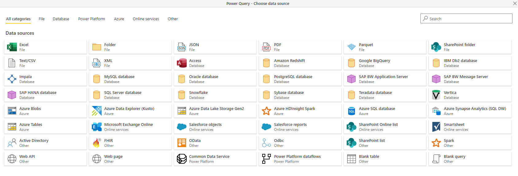Image resolution: width=518 pixels, height=176 pixels.
Task: Switch to the Database category tab
Action: click(x=61, y=19)
